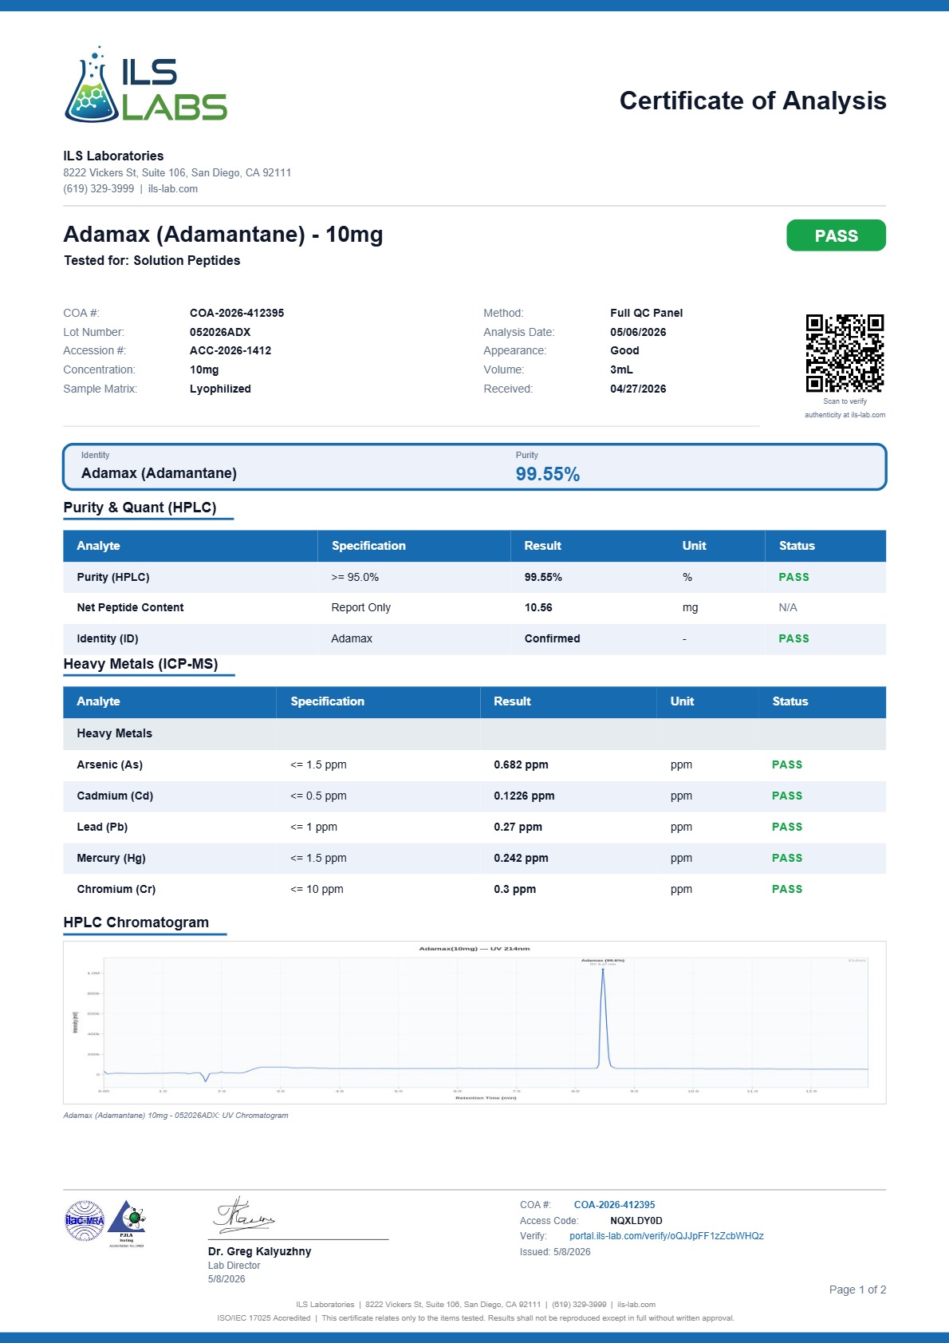This screenshot has width=949, height=1343.
Task: Click the ILS Laboratories name under the logo
Action: point(113,156)
